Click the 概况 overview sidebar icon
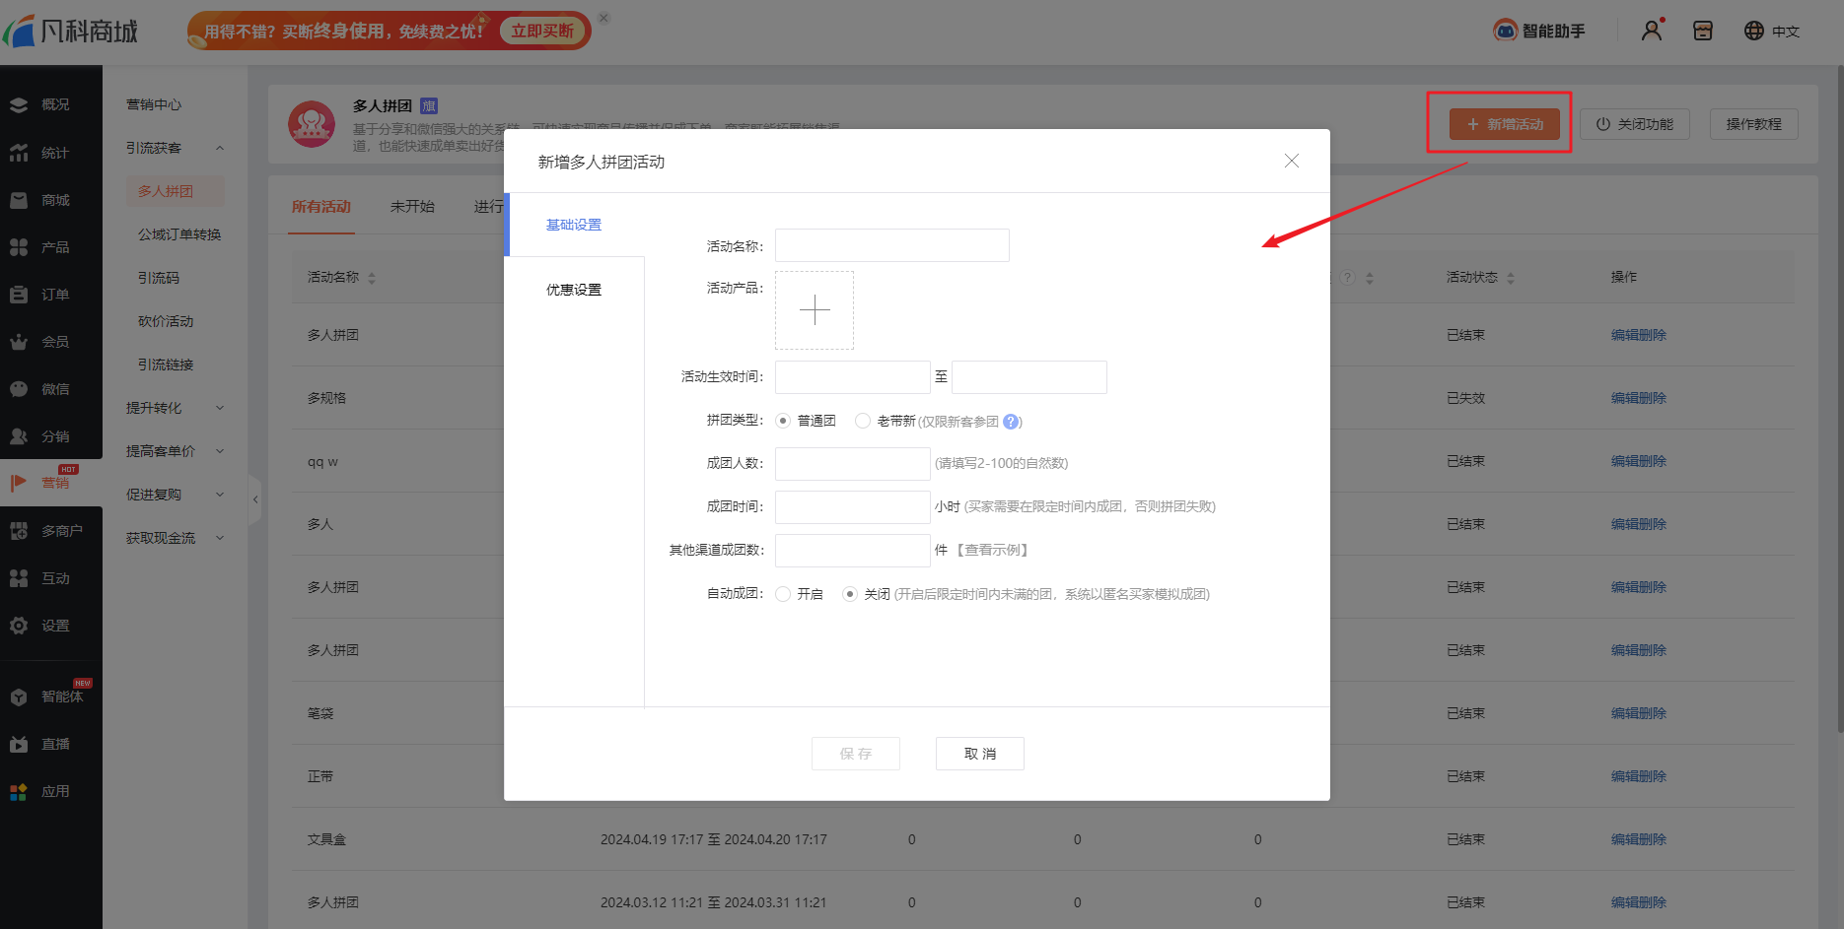The height and width of the screenshot is (929, 1844). [19, 104]
